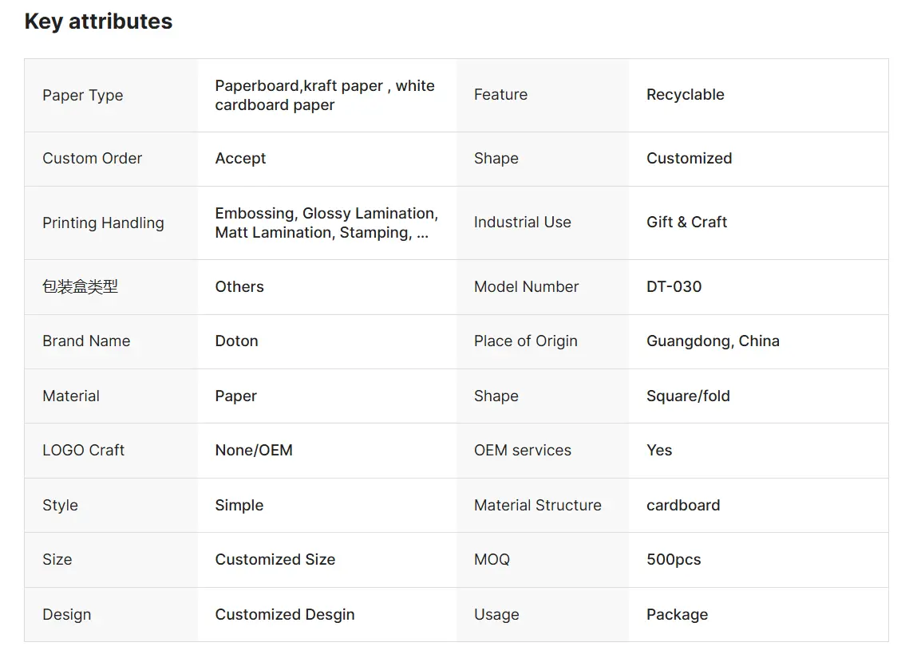917x658 pixels.
Task: Click the truncated Printing Handling value ellipsis
Action: tap(422, 233)
